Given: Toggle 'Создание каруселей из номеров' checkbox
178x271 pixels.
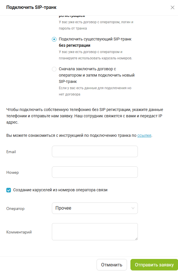Looking at the screenshot, I should click(x=9, y=190).
